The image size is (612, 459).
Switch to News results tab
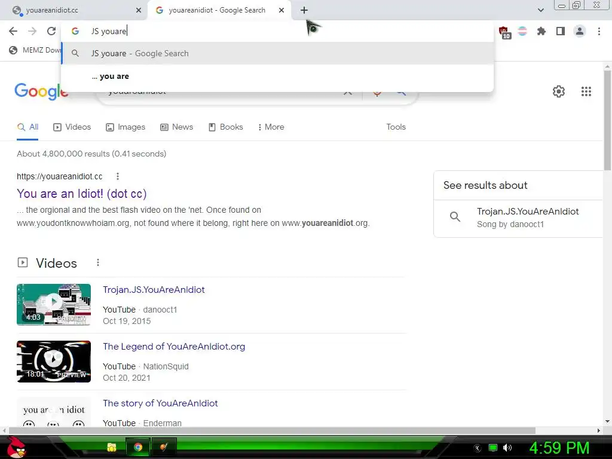pyautogui.click(x=177, y=127)
